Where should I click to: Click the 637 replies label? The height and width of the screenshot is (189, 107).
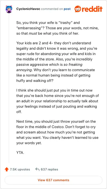tap(49, 169)
